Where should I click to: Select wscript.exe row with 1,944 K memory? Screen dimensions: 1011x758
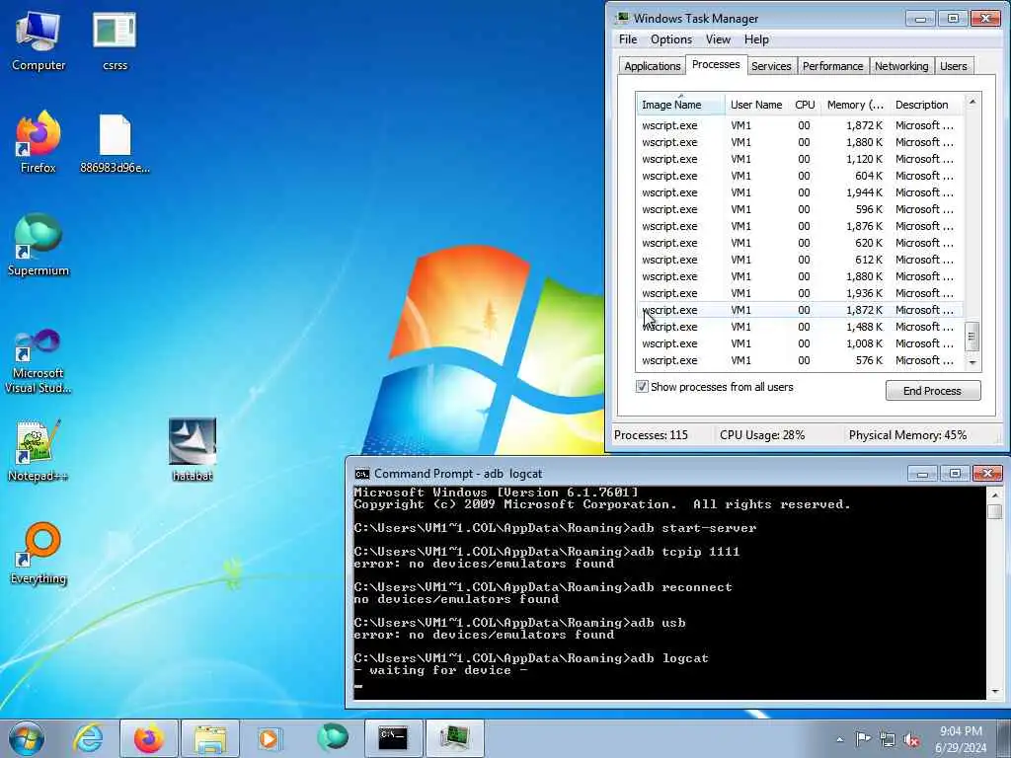point(800,192)
